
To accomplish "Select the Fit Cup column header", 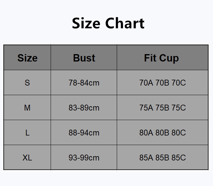I will (x=161, y=58).
